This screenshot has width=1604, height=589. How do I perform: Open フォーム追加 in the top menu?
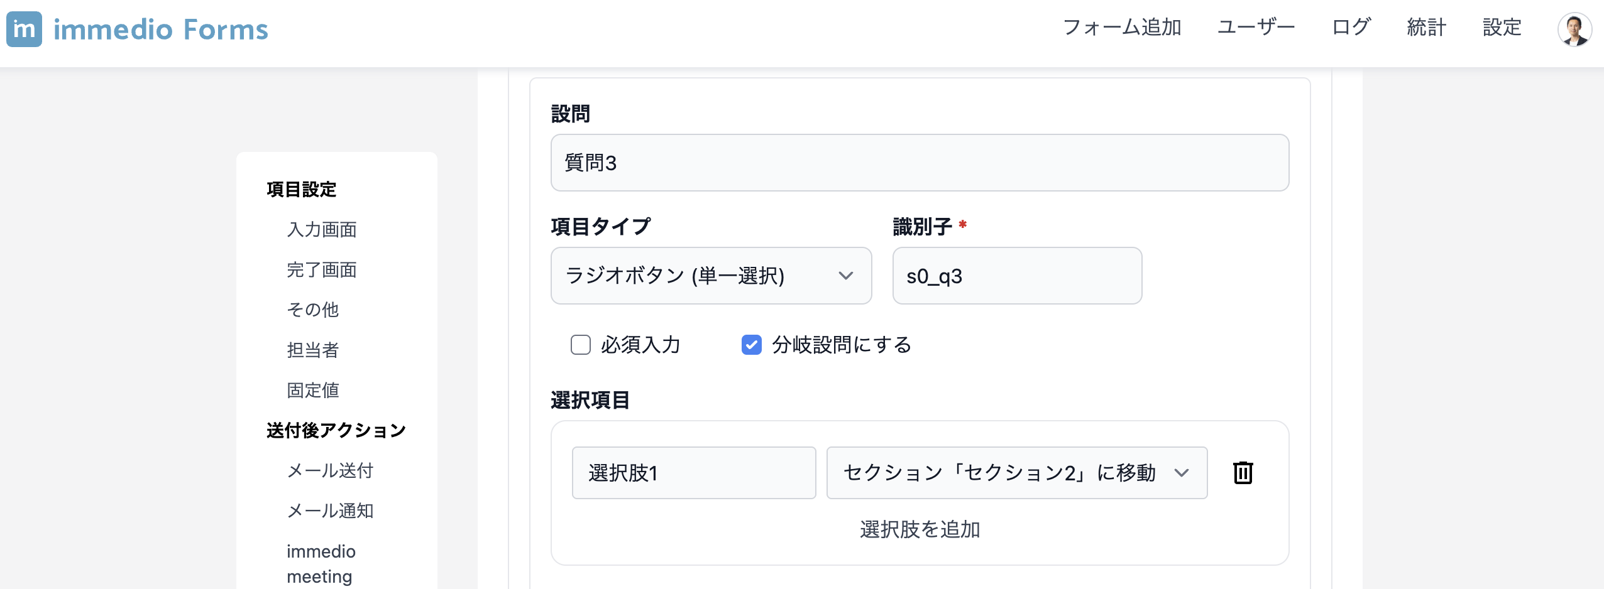(1122, 28)
